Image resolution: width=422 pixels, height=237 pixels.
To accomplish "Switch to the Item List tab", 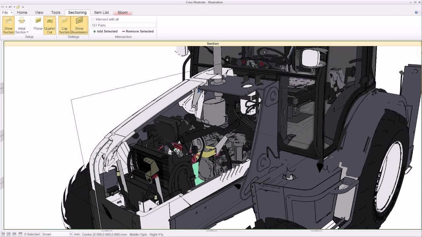I will coord(102,13).
